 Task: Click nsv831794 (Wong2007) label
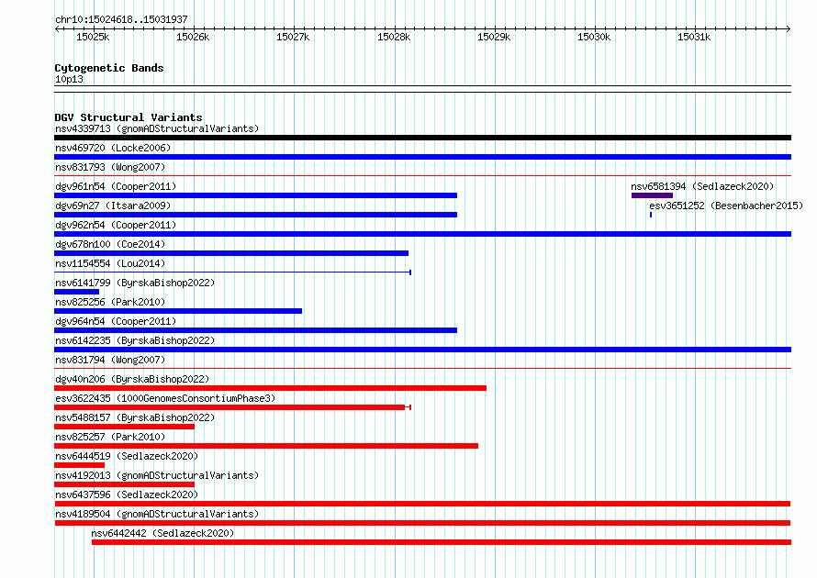point(110,360)
